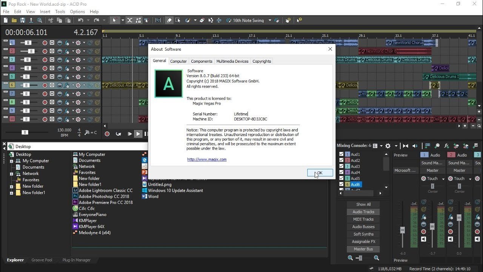Click the Desktop path field in Explorer

click(x=77, y=146)
